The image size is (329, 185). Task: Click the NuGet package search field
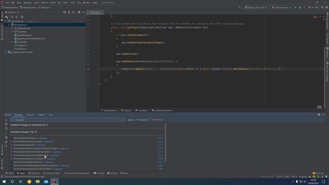(x=68, y=120)
